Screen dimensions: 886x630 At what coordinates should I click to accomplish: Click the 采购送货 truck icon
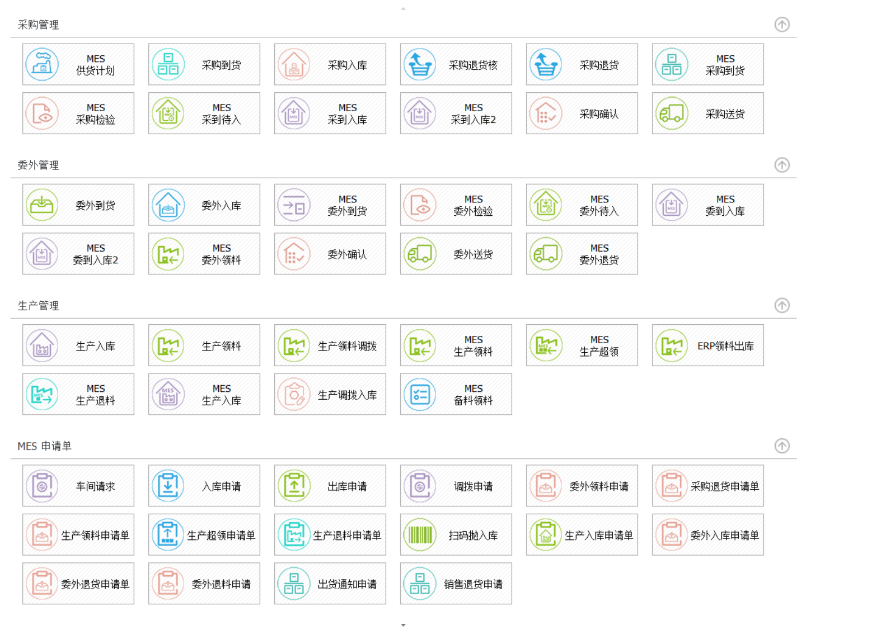(x=672, y=113)
